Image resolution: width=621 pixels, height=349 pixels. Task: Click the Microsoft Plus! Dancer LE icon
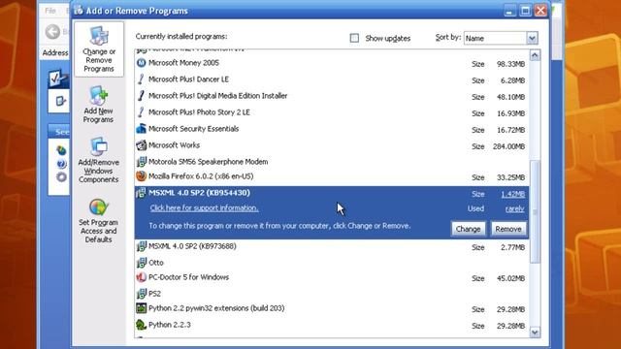click(141, 79)
